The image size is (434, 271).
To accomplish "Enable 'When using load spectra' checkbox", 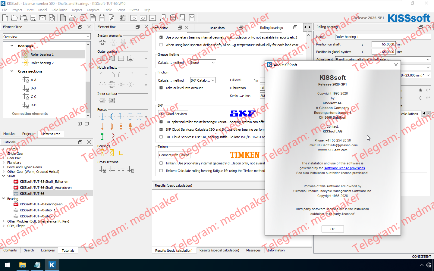I will (161, 45).
